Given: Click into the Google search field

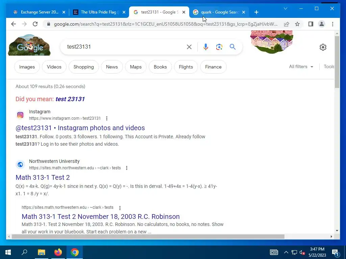Looking at the screenshot, I should pyautogui.click(x=126, y=47).
